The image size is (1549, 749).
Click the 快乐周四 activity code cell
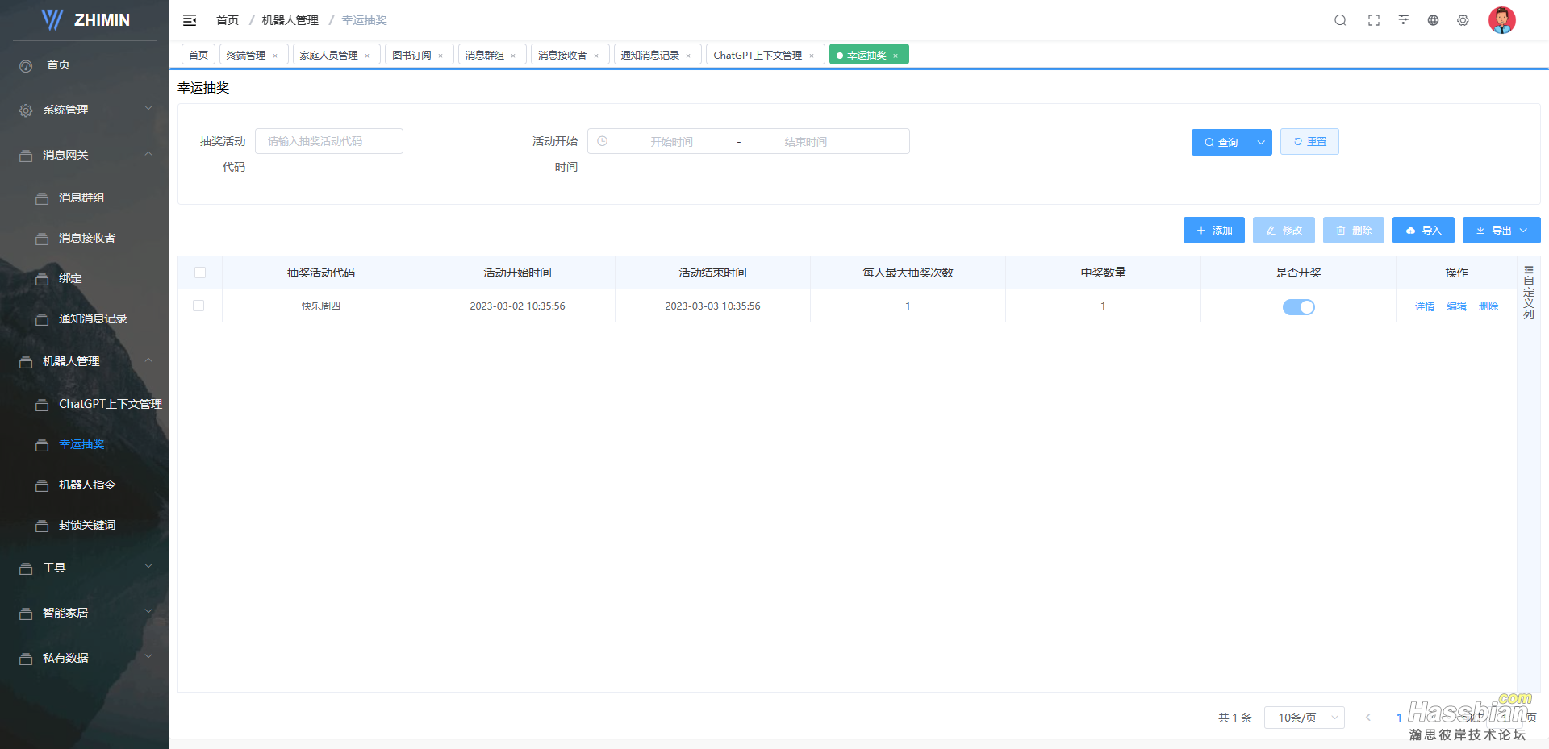(321, 306)
